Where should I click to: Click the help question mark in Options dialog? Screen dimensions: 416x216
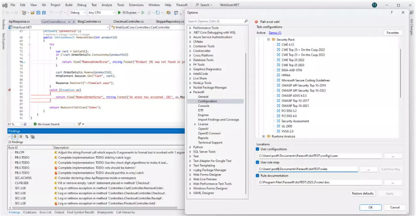(x=391, y=13)
